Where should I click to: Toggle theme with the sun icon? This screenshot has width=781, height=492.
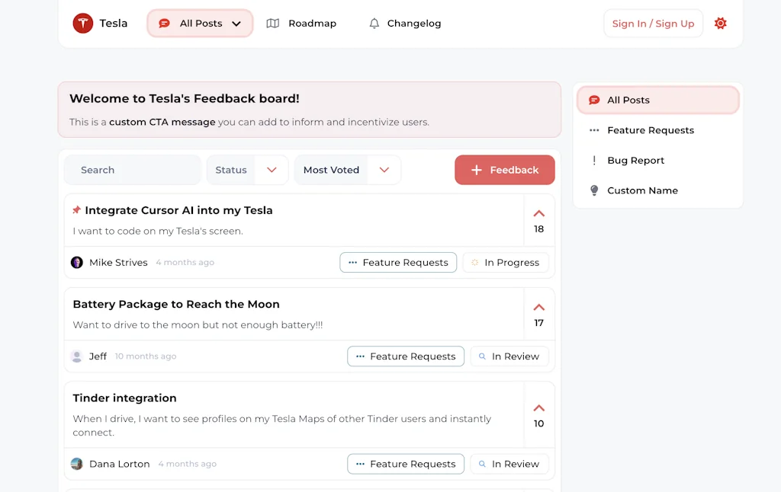(x=720, y=24)
